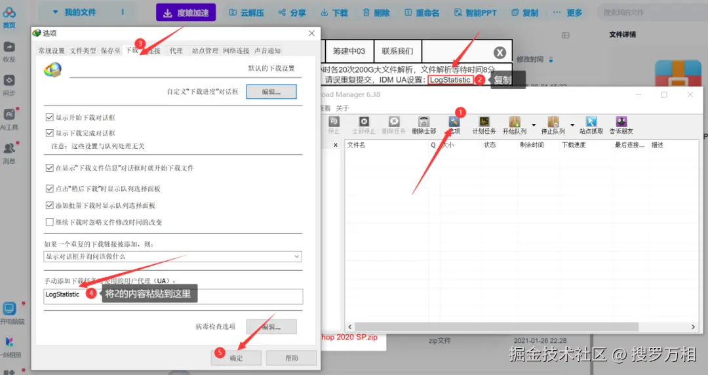Click the 下载 toolbar item in netdisk
Viewport: 708px width, 375px height.
point(334,12)
